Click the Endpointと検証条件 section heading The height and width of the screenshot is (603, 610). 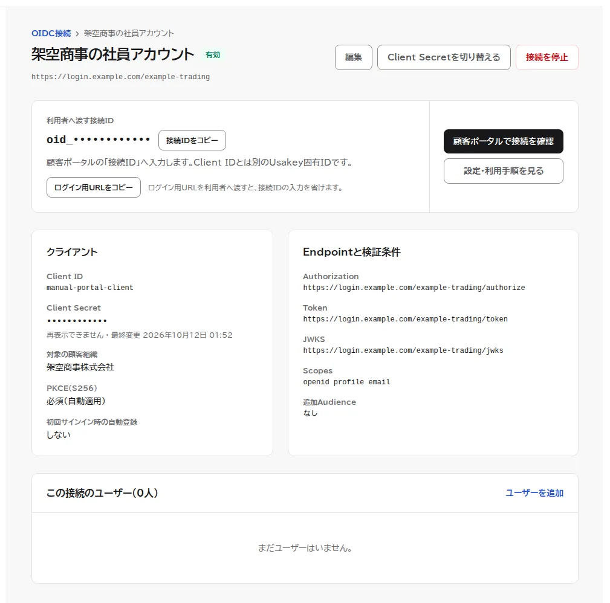coord(352,253)
